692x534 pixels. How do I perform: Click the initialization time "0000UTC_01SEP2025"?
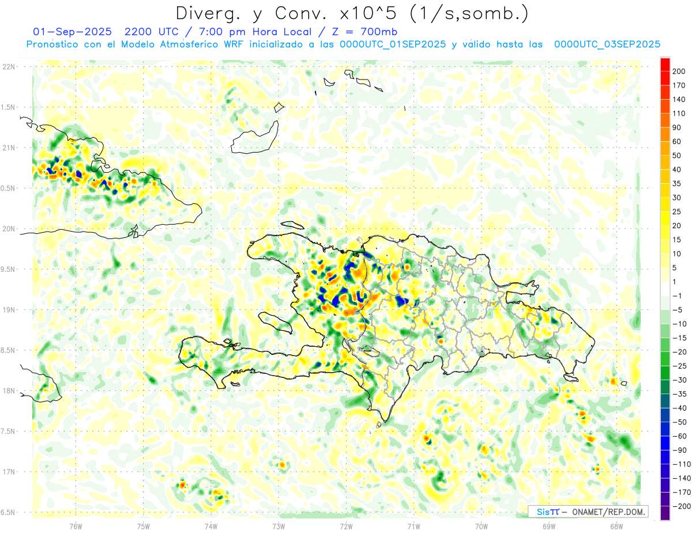point(393,44)
